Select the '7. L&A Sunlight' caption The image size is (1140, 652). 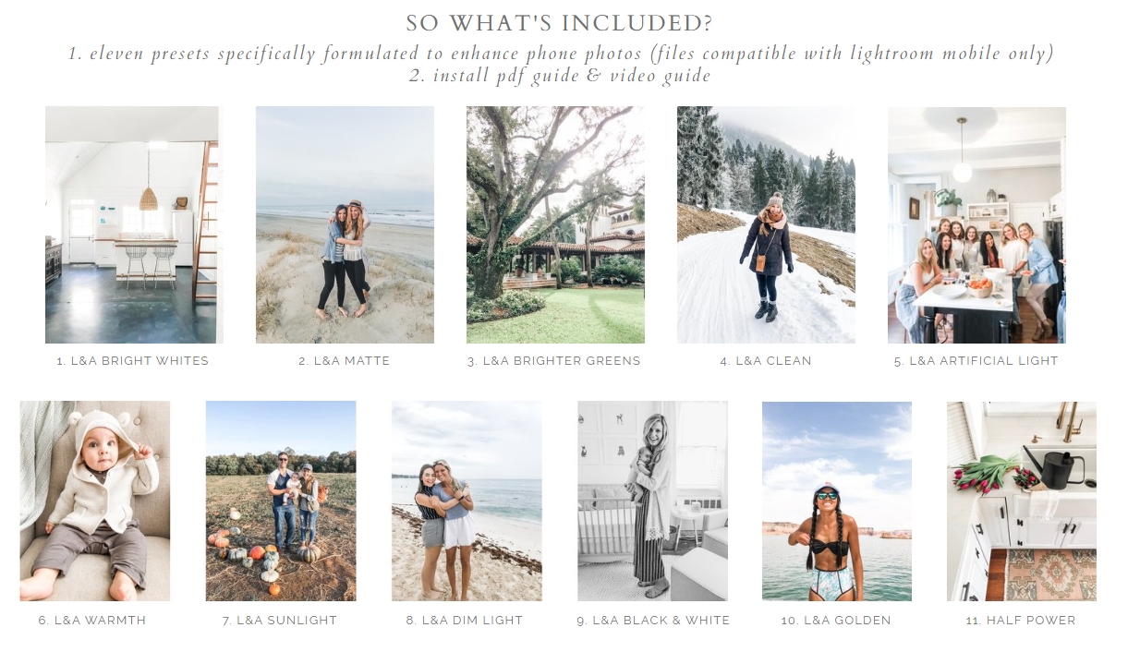(x=280, y=621)
